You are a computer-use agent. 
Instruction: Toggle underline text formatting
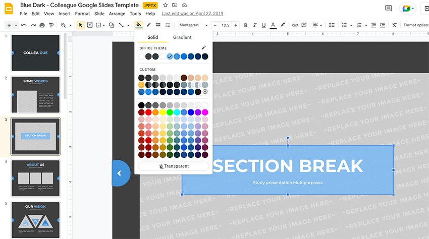point(264,25)
